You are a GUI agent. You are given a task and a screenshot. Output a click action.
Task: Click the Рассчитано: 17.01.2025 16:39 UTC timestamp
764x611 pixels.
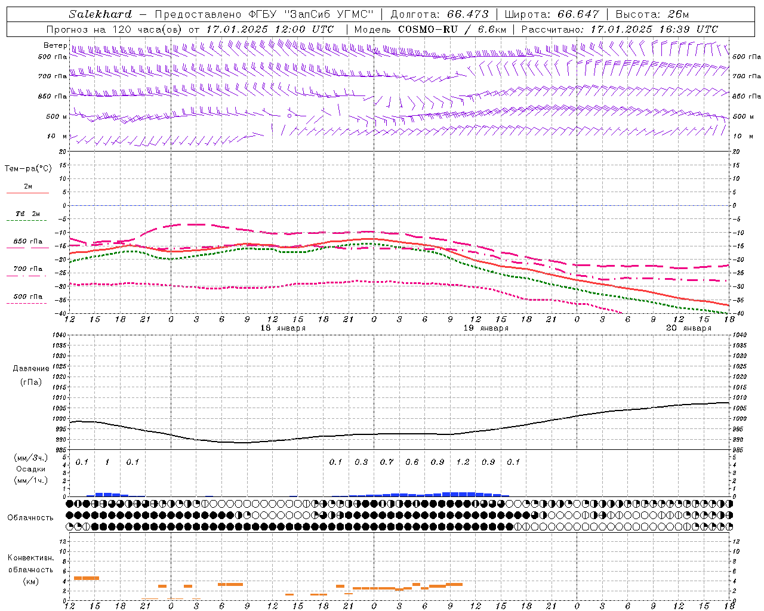pos(620,29)
